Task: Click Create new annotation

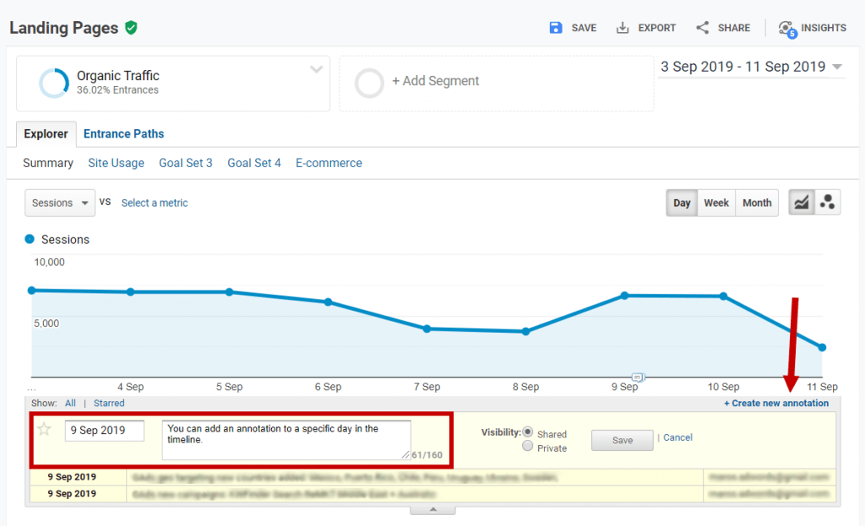Action: pyautogui.click(x=775, y=403)
